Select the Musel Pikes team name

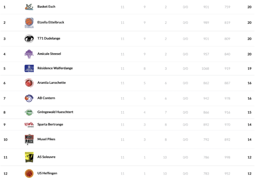46,139
